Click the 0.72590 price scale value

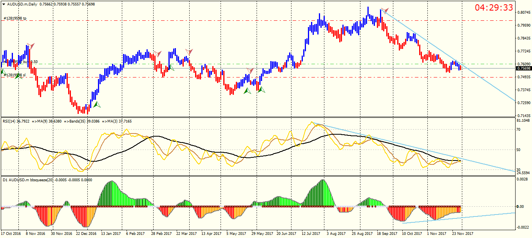click(524, 103)
